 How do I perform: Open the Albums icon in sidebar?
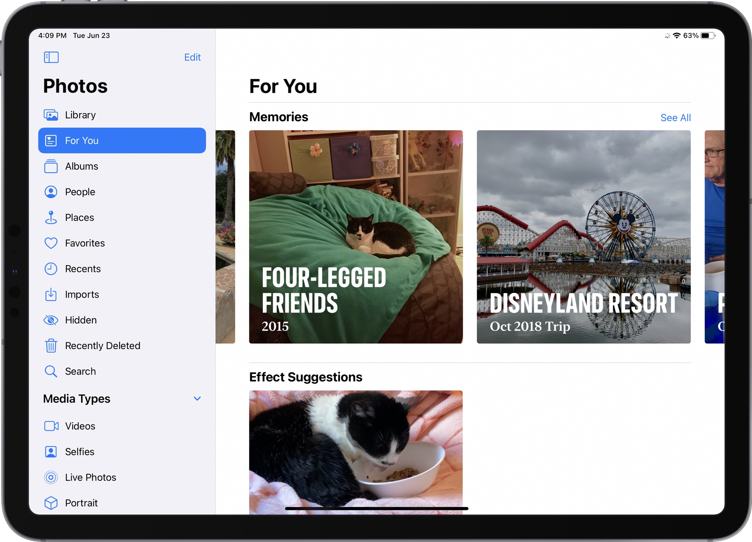point(51,166)
